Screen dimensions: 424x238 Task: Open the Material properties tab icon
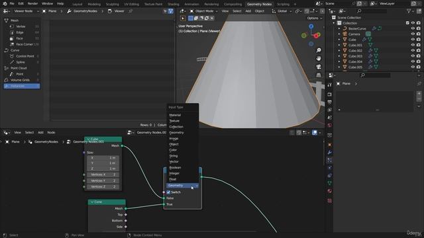click(329, 191)
